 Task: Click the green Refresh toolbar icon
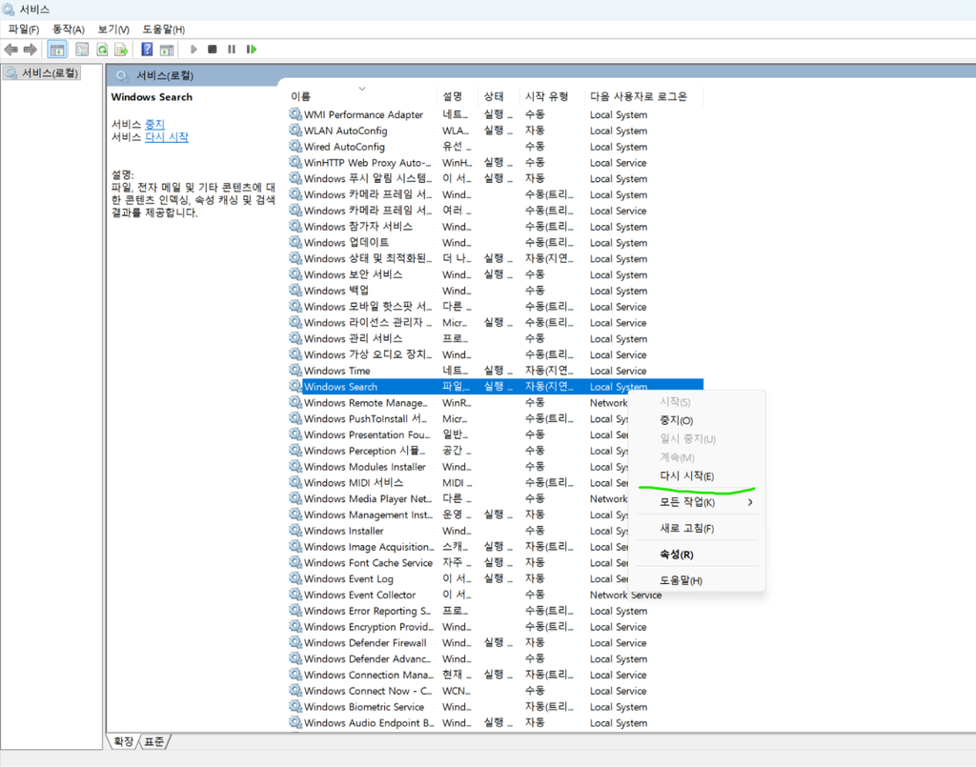click(x=102, y=50)
